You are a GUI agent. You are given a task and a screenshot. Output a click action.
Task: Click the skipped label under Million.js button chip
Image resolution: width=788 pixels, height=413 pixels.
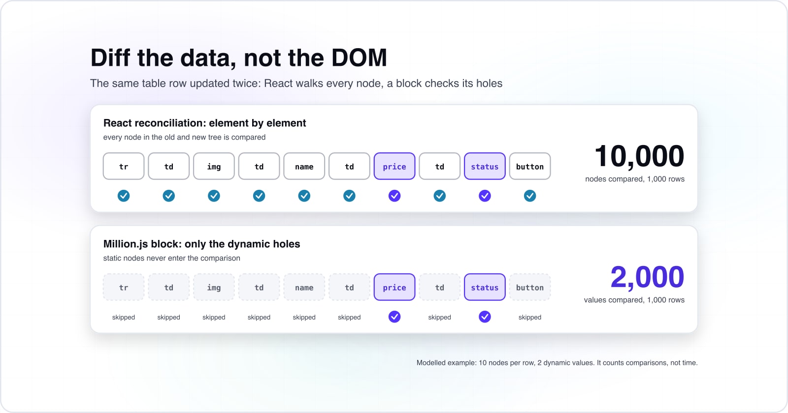pyautogui.click(x=530, y=317)
